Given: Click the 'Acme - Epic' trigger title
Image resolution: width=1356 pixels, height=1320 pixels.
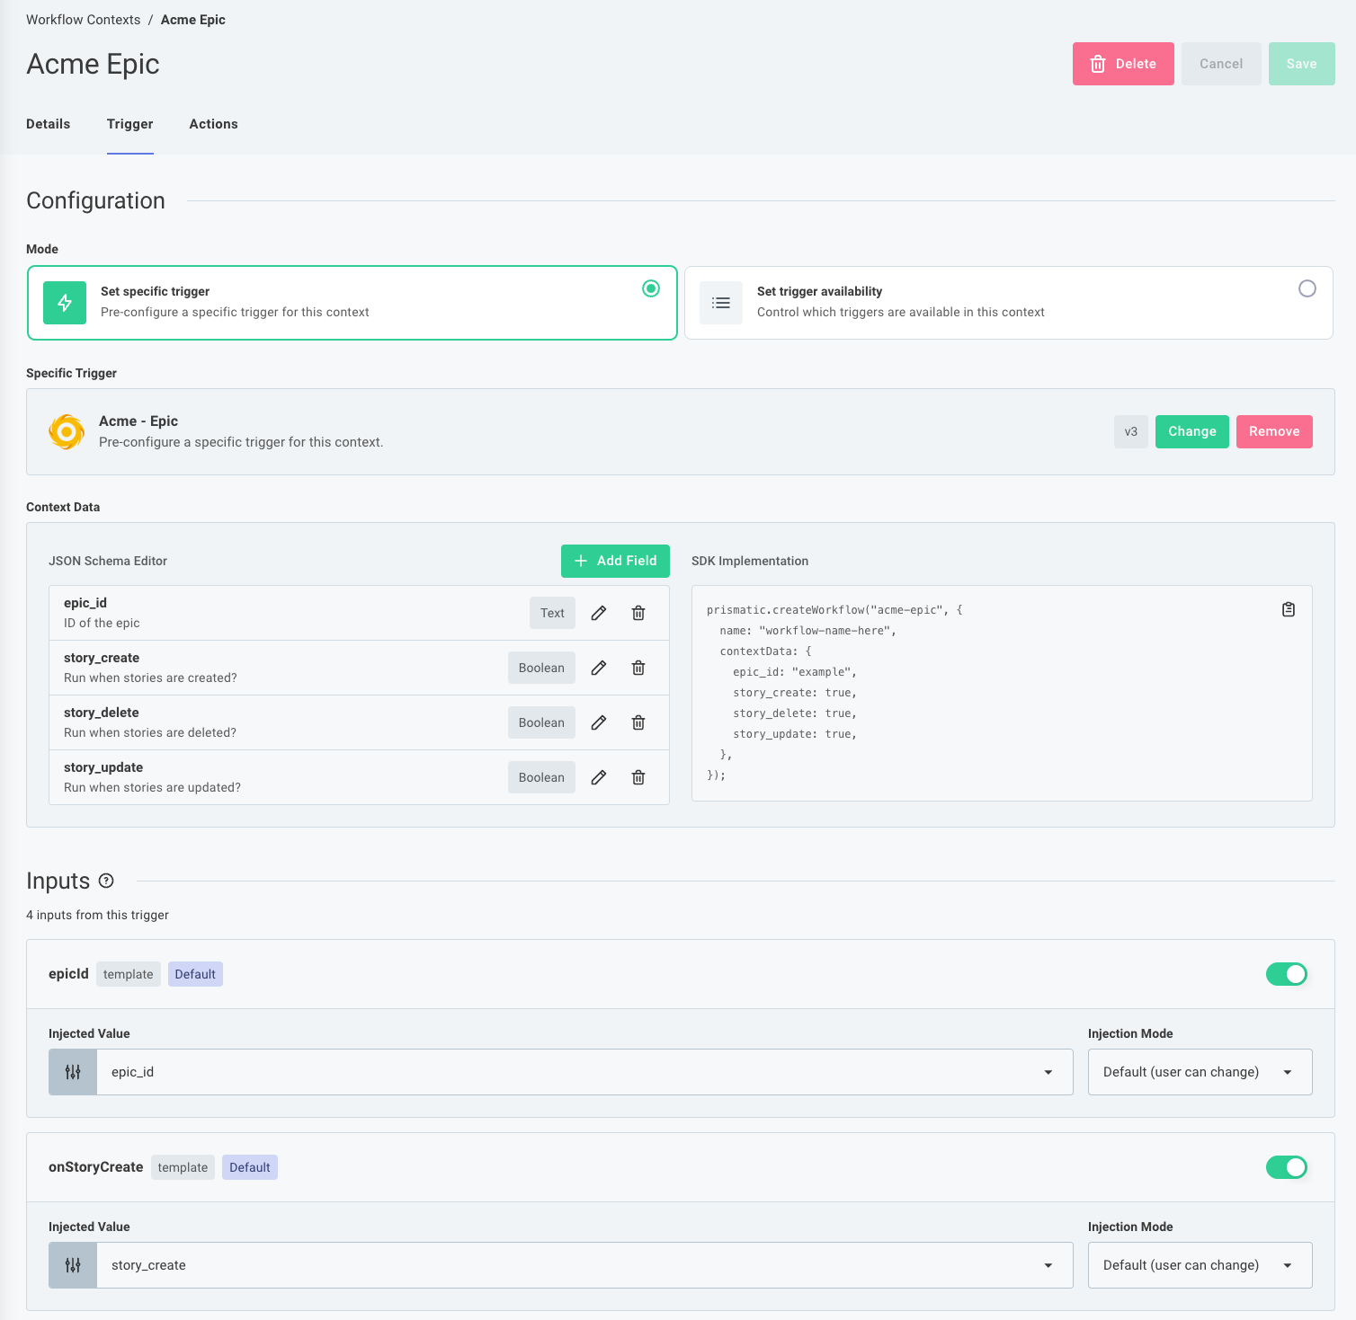Looking at the screenshot, I should (138, 421).
